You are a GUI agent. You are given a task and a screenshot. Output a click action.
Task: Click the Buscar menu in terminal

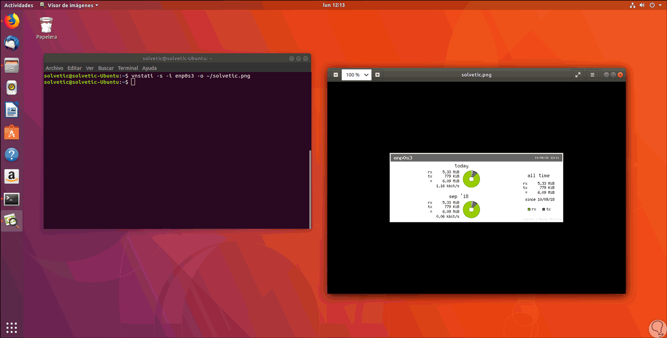click(x=105, y=68)
